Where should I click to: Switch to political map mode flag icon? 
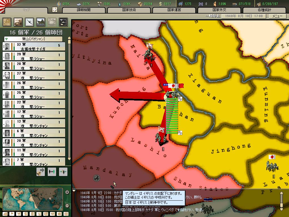12,214
